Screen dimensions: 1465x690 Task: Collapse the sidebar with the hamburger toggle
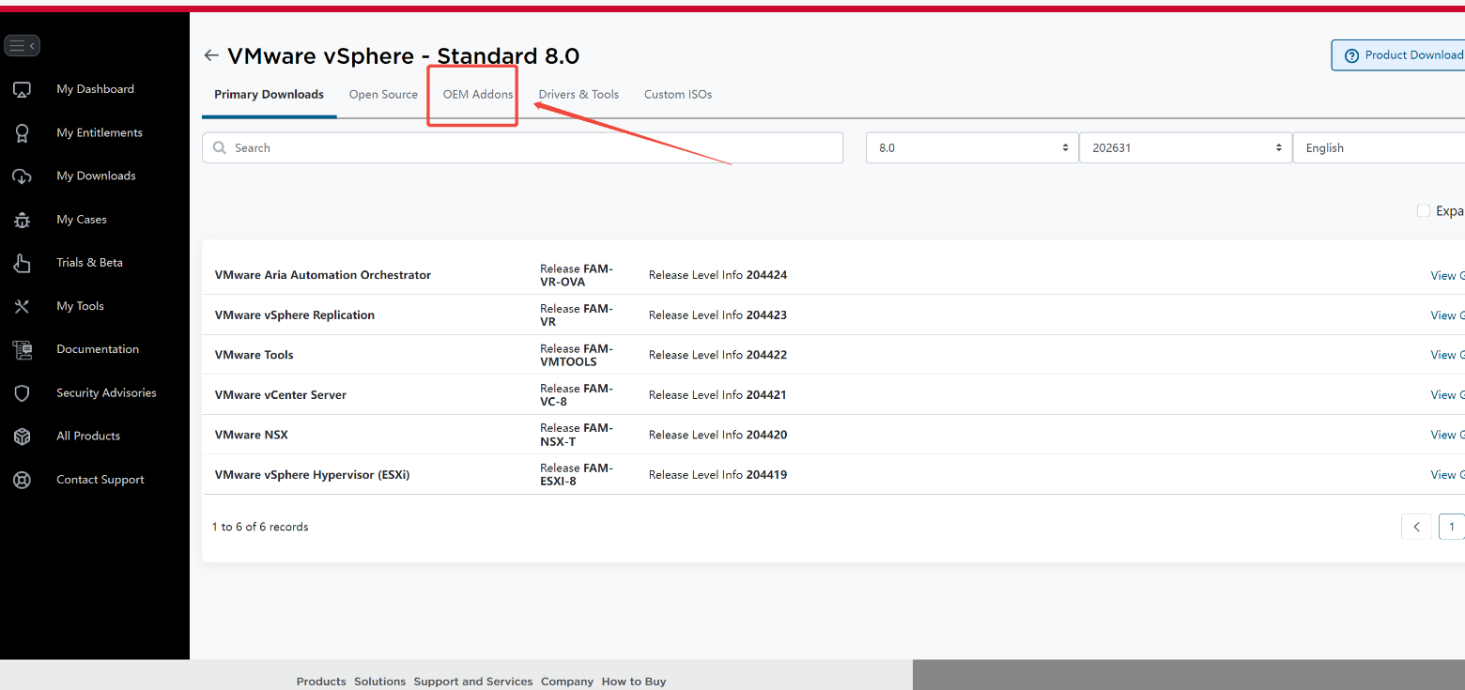(23, 45)
